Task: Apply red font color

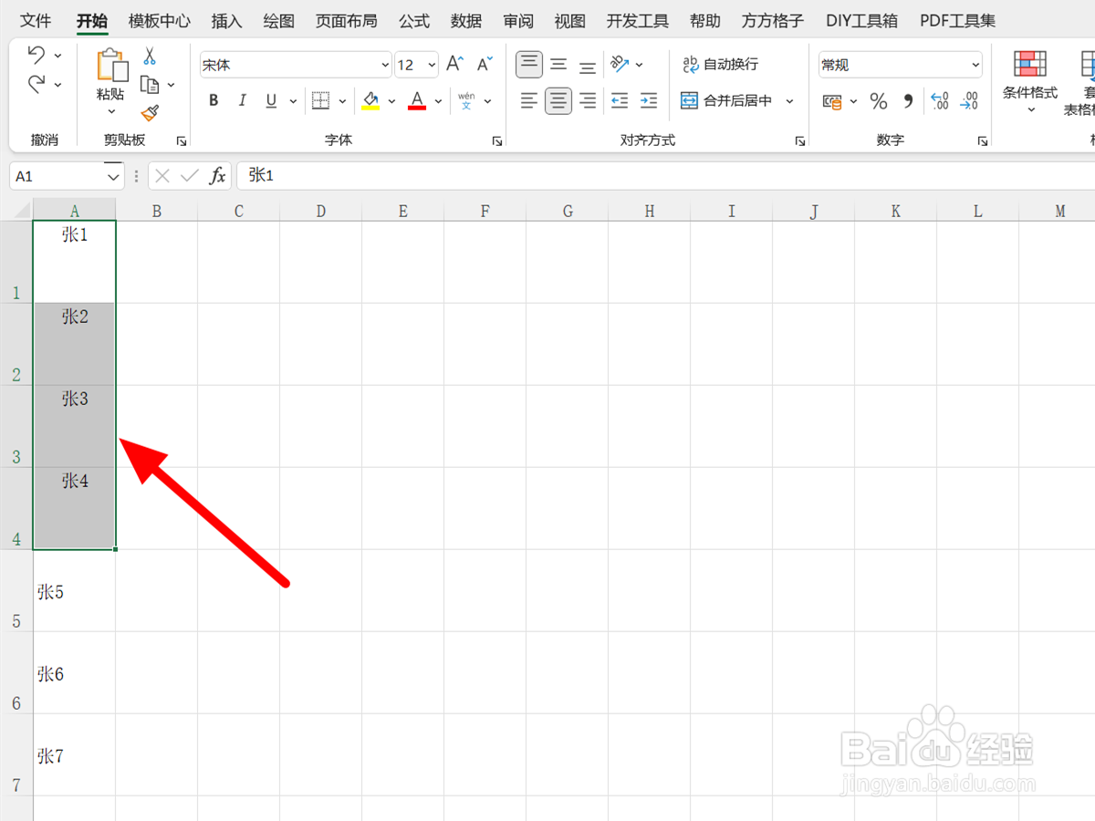Action: coord(417,100)
